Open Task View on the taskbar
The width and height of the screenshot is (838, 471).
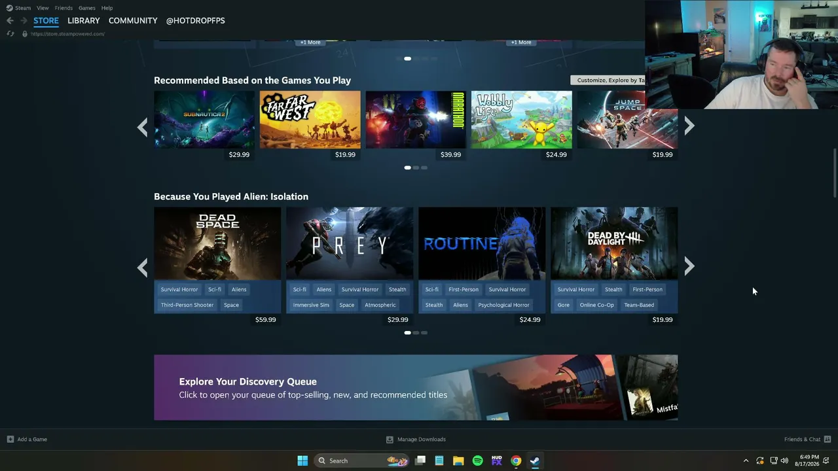(x=420, y=461)
